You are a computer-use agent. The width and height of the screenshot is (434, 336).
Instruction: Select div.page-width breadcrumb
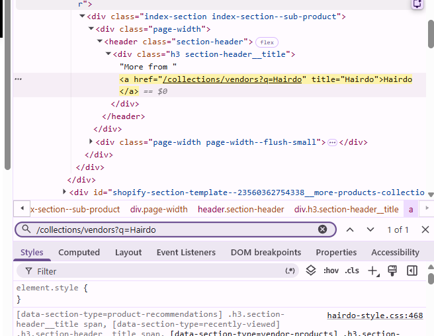159,209
